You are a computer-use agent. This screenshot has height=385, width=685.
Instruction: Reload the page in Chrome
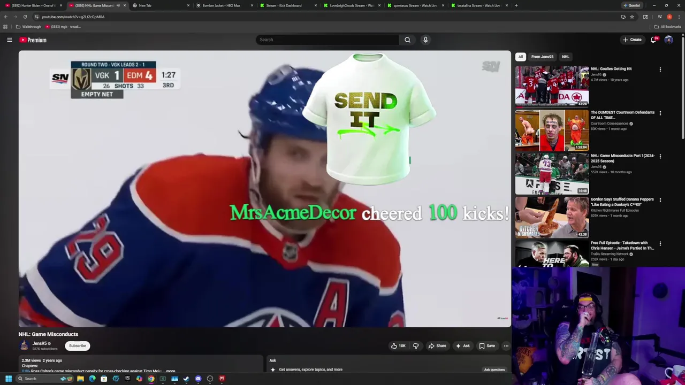25,17
